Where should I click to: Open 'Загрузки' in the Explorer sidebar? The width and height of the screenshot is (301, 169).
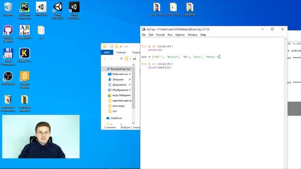(x=119, y=79)
